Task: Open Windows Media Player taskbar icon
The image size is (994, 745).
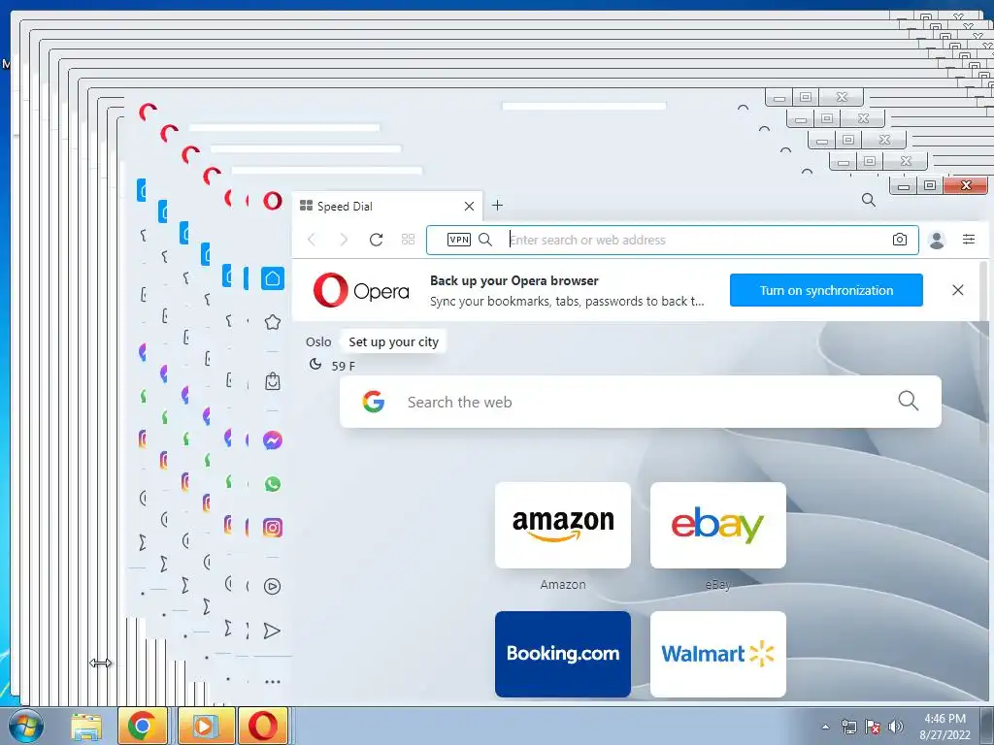Action: (x=206, y=726)
